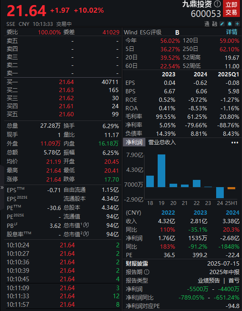
Task: Click the info circle next to 报告期
Action: pyautogui.click(x=147, y=272)
